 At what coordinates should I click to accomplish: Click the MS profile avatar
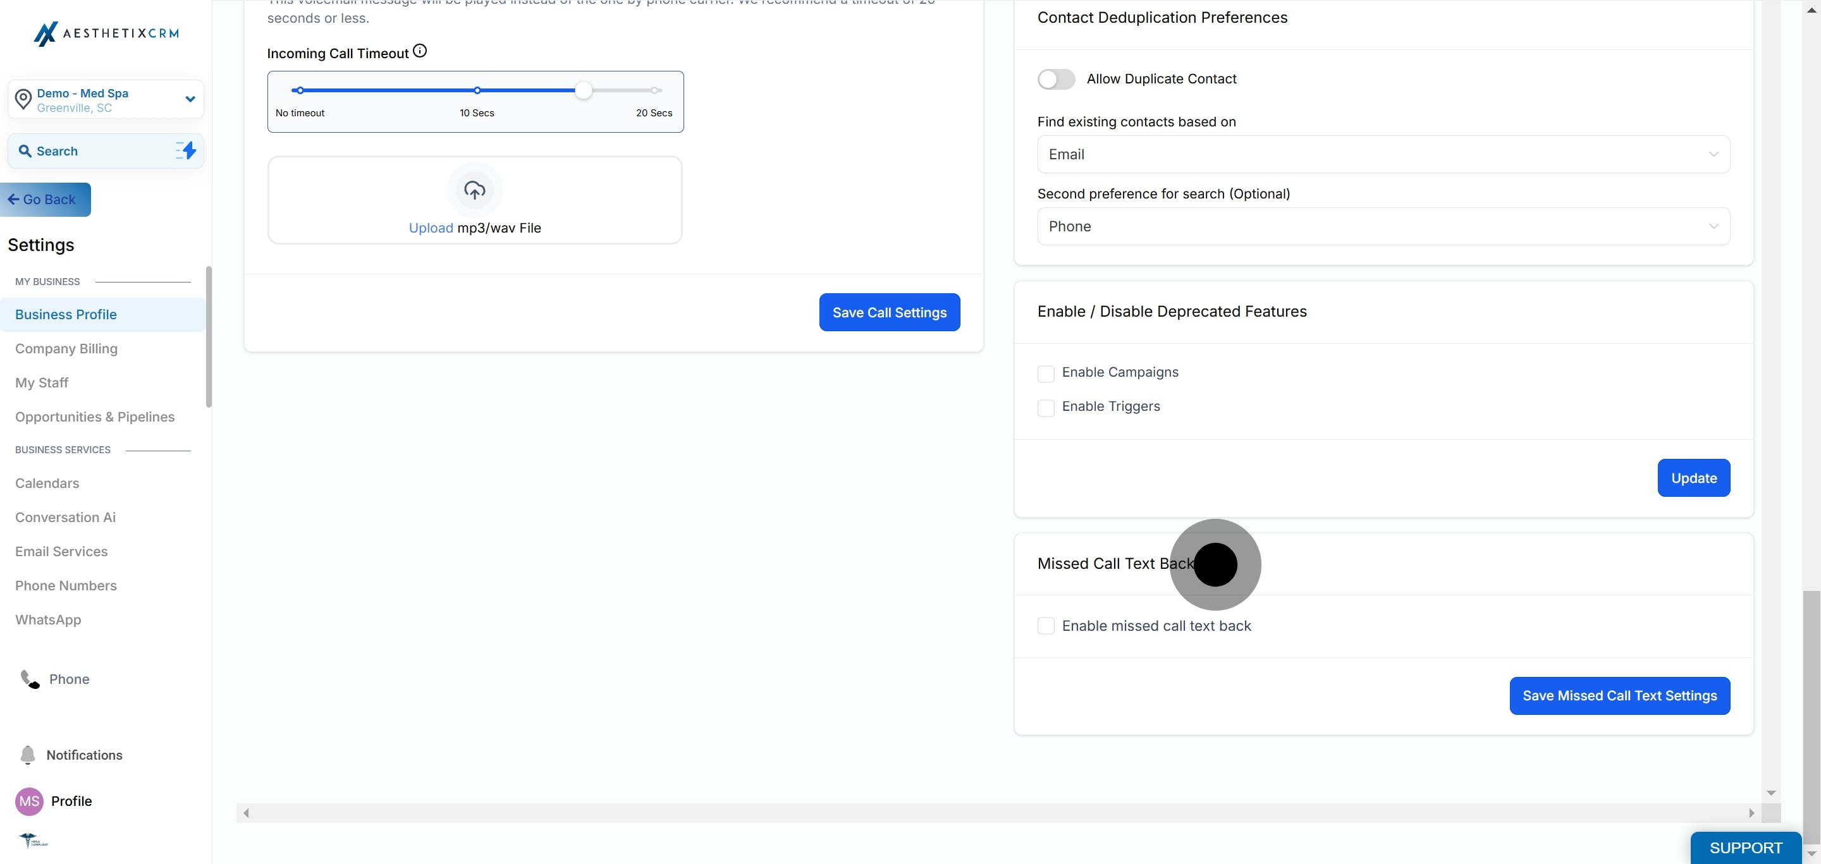pos(29,801)
